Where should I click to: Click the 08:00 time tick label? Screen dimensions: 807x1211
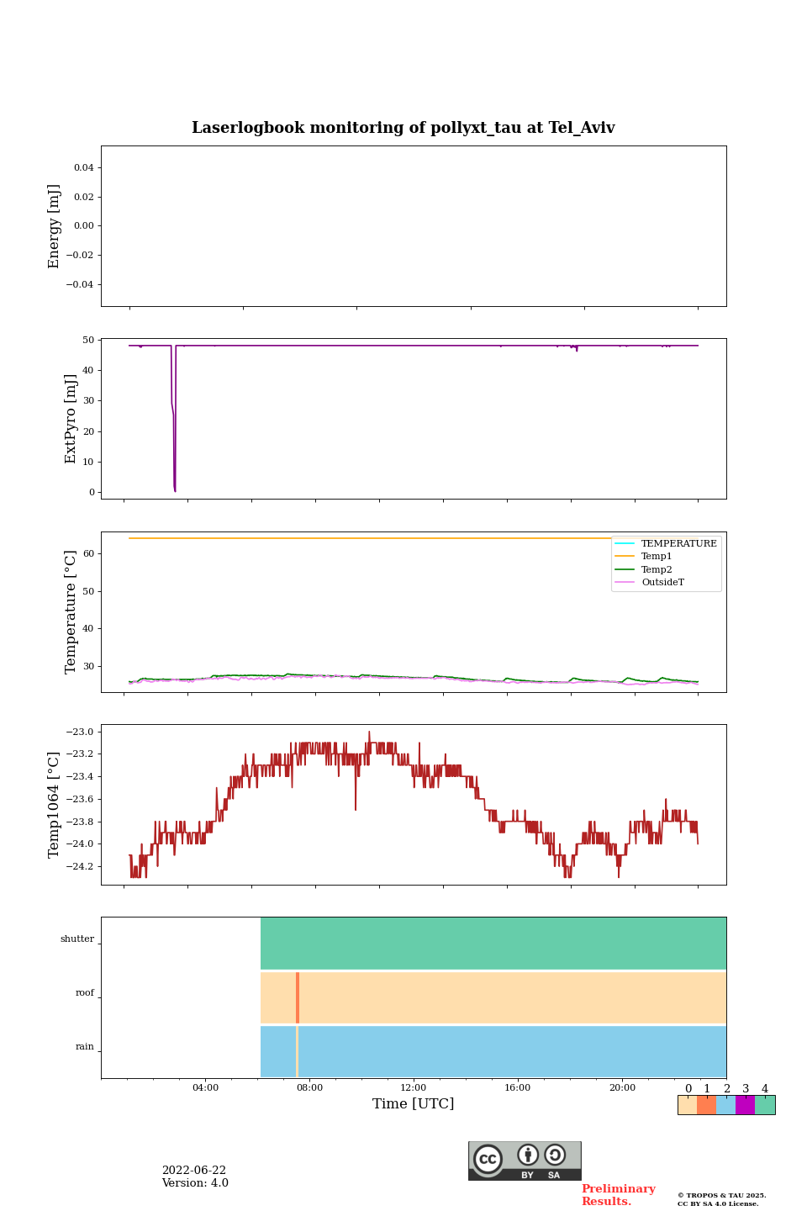point(309,1088)
